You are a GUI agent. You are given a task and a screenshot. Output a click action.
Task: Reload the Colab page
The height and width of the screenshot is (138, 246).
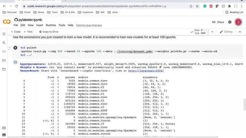(x=17, y=6)
